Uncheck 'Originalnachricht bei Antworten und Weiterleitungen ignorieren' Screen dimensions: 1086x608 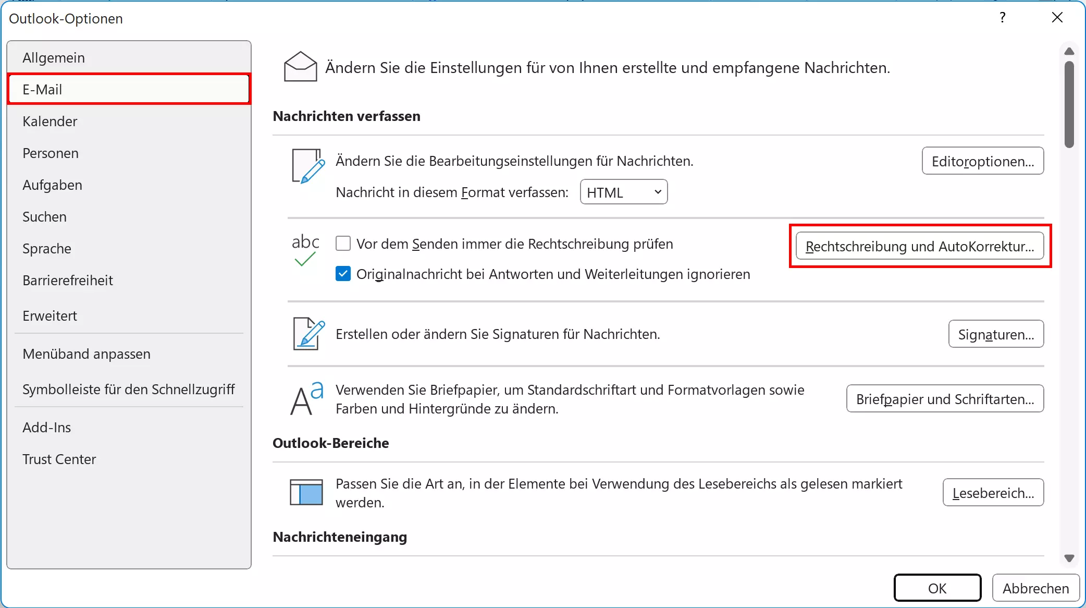(343, 274)
